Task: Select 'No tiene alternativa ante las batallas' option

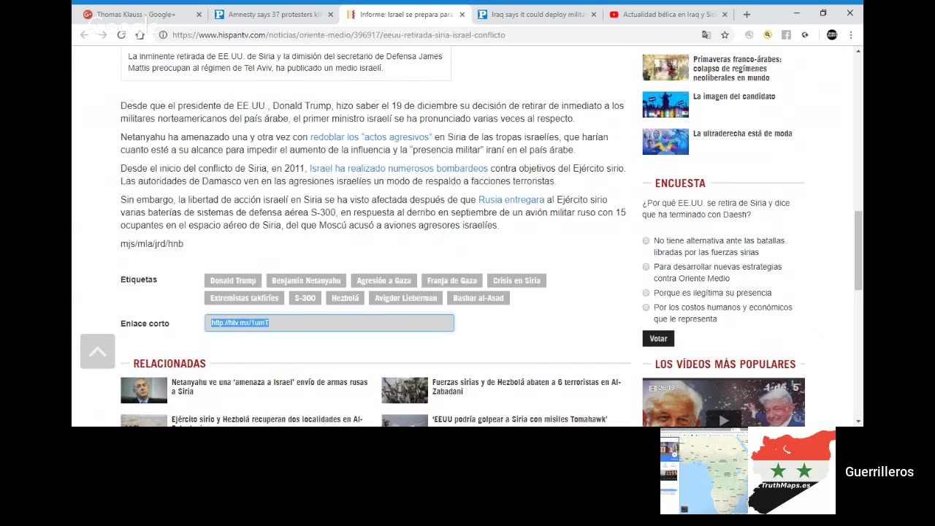Action: pyautogui.click(x=646, y=240)
